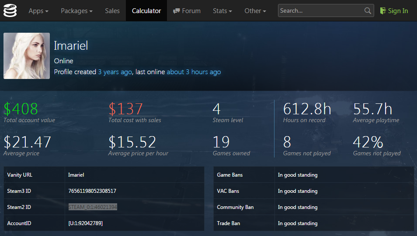Screen dimensions: 417x236
Task: Click the 612.8h hours on record
Action: pos(307,109)
